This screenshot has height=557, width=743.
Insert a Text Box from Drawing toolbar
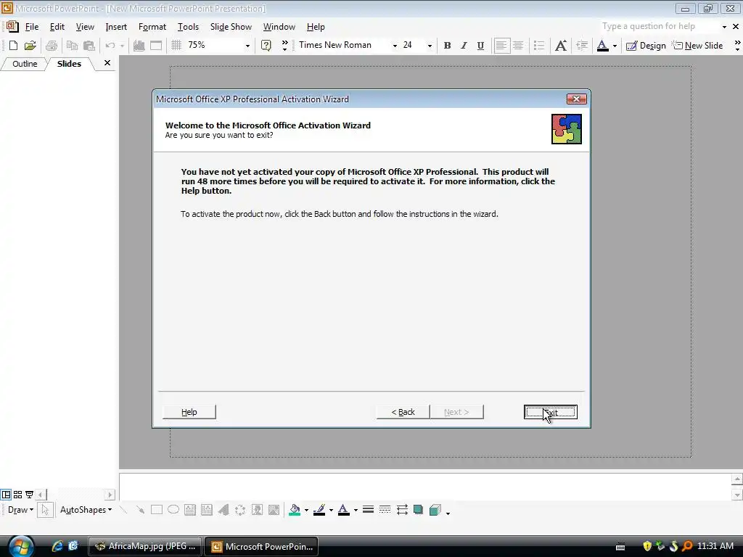[190, 510]
